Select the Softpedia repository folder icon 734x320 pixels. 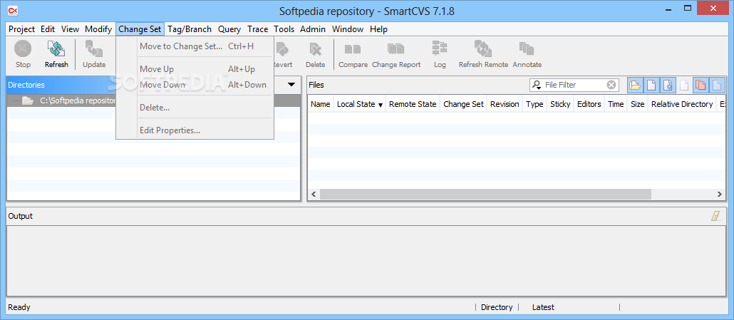point(27,100)
